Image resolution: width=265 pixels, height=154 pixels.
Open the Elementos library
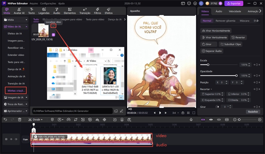pyautogui.click(x=70, y=11)
